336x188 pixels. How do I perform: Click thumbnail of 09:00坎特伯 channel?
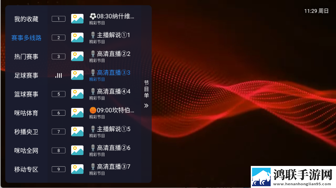click(x=77, y=113)
